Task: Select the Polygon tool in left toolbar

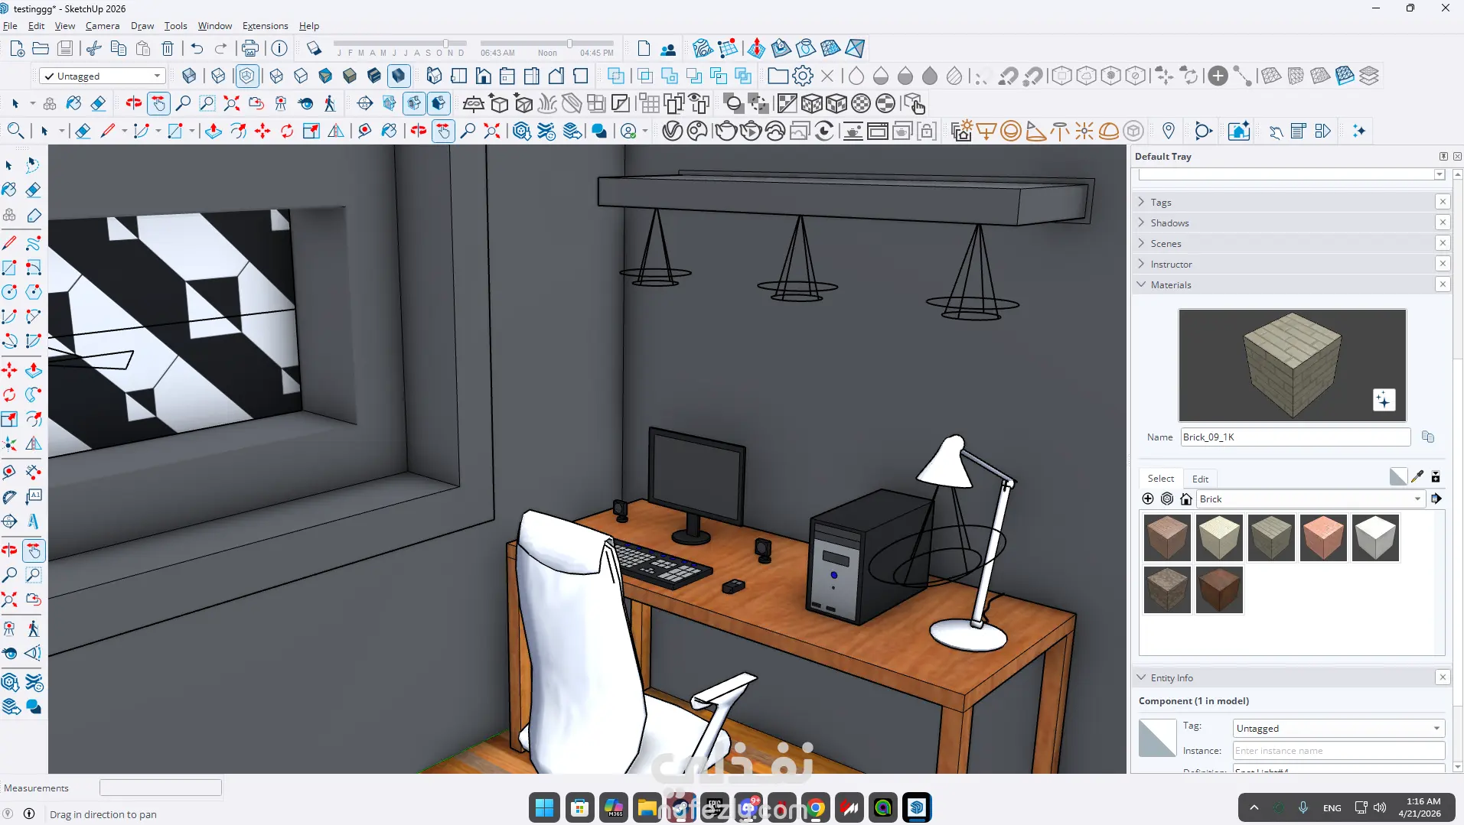Action: tap(34, 292)
